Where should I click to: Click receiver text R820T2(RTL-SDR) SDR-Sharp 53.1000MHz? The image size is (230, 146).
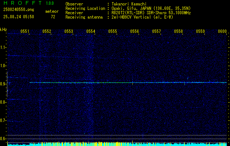151,13
